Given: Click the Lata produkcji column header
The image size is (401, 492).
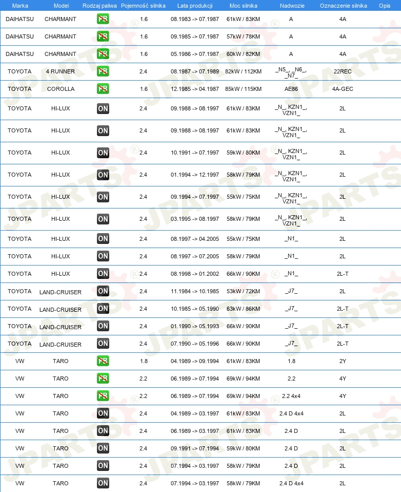Looking at the screenshot, I should (195, 6).
